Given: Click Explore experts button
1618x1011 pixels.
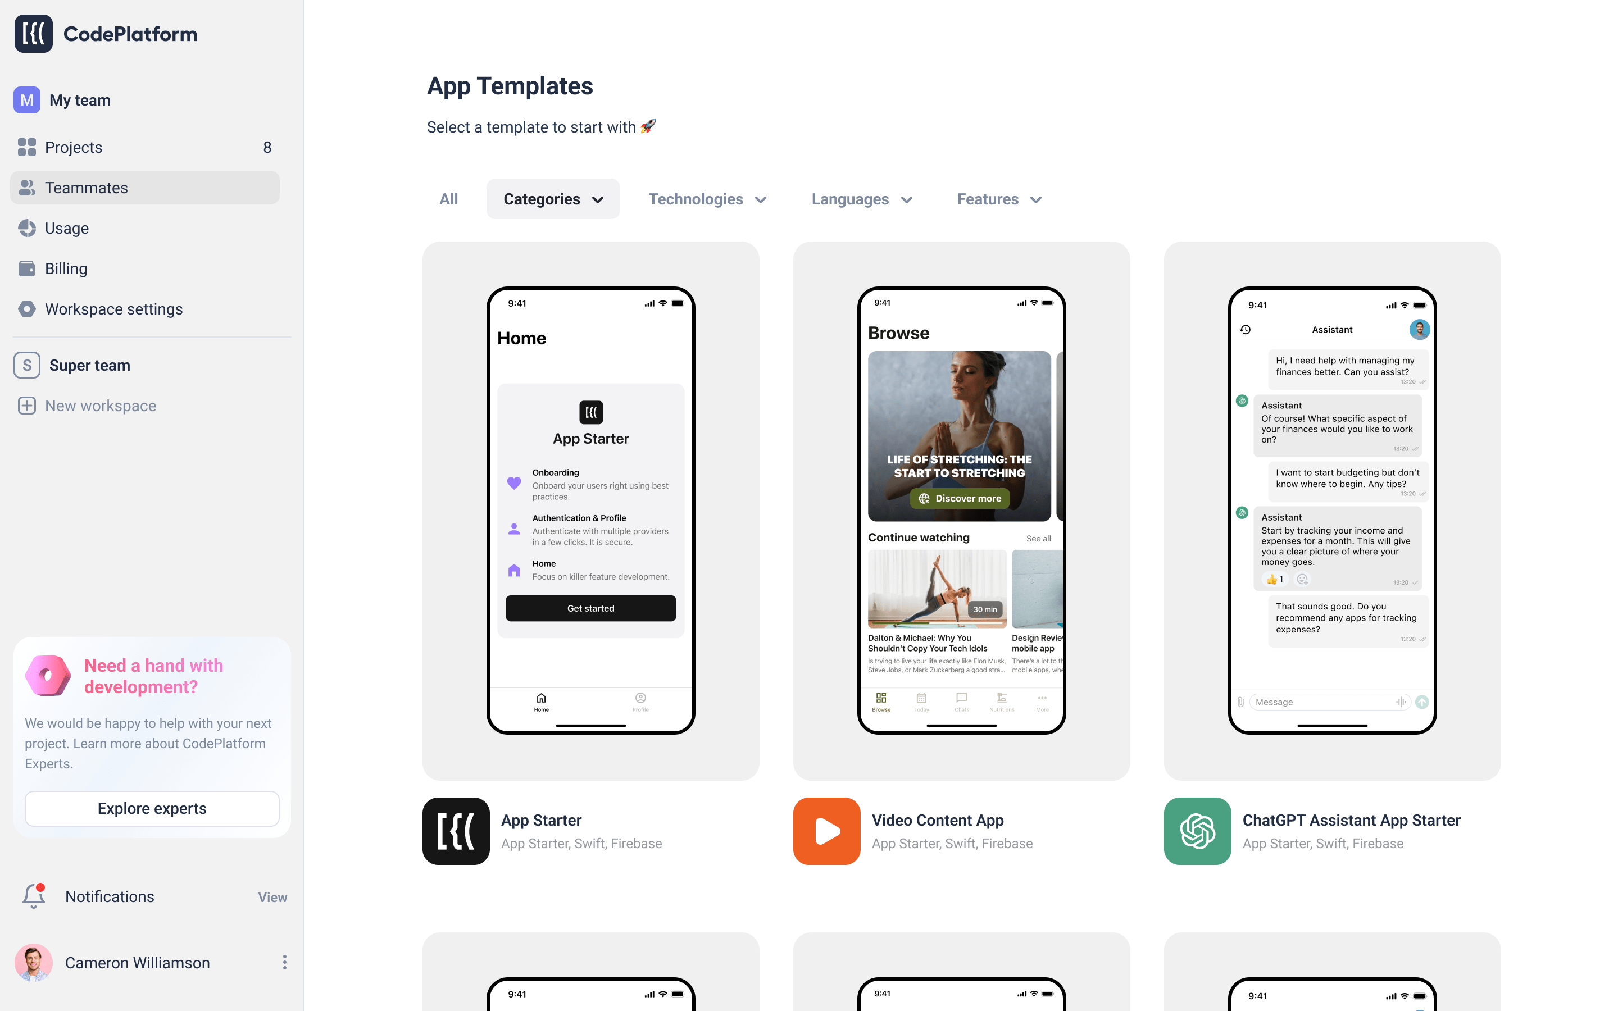Looking at the screenshot, I should [x=152, y=806].
